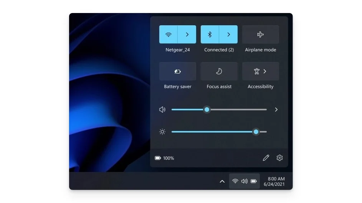This screenshot has height=203, width=362.
Task: Edit quick settings with pencil icon
Action: coord(266,158)
